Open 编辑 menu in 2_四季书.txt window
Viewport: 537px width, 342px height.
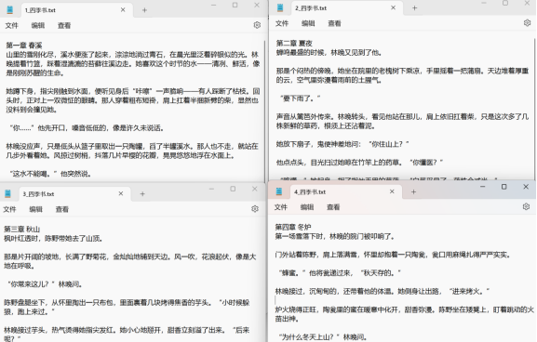(x=308, y=23)
